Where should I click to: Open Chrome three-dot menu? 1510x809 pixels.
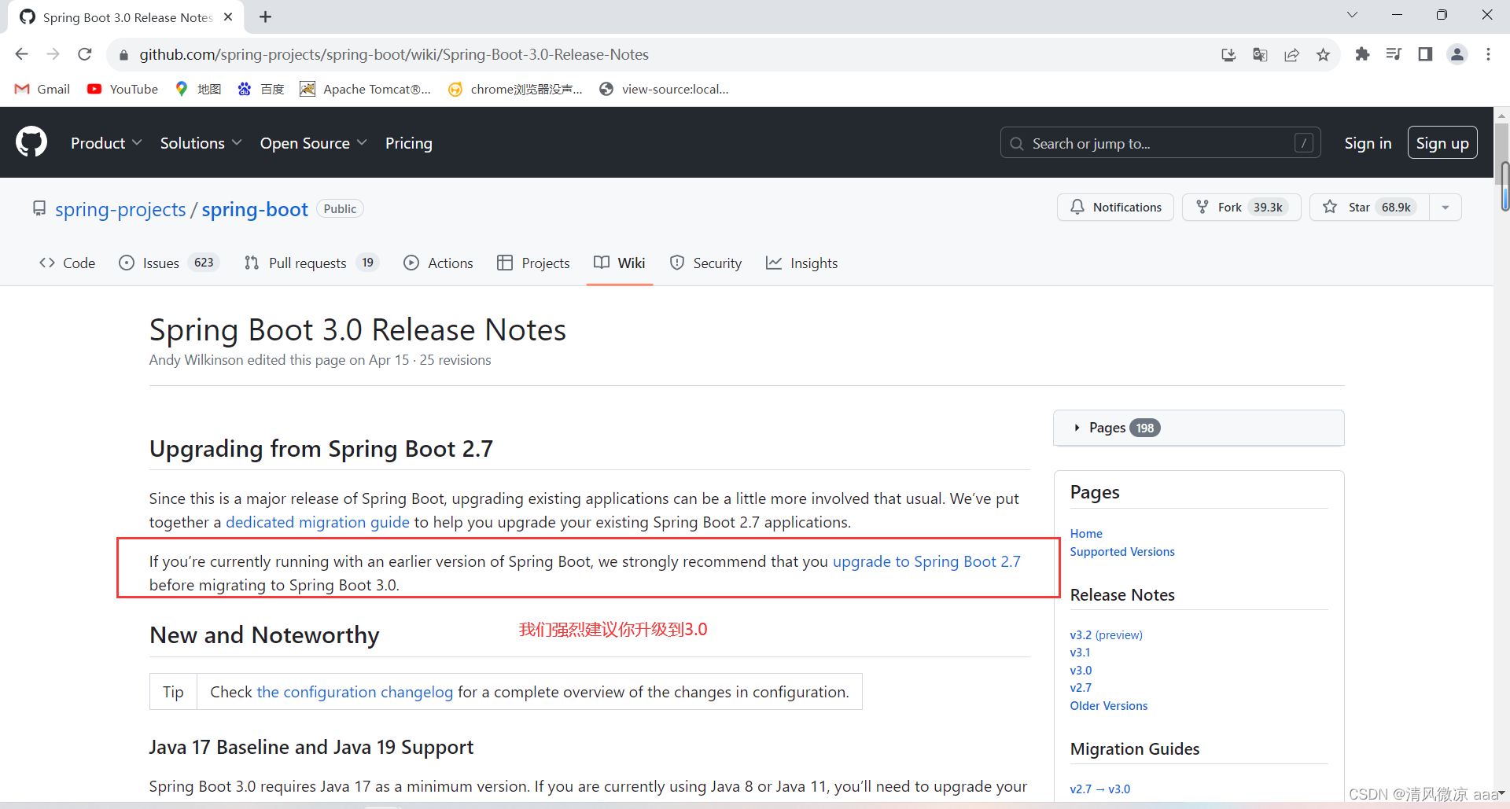[1488, 54]
